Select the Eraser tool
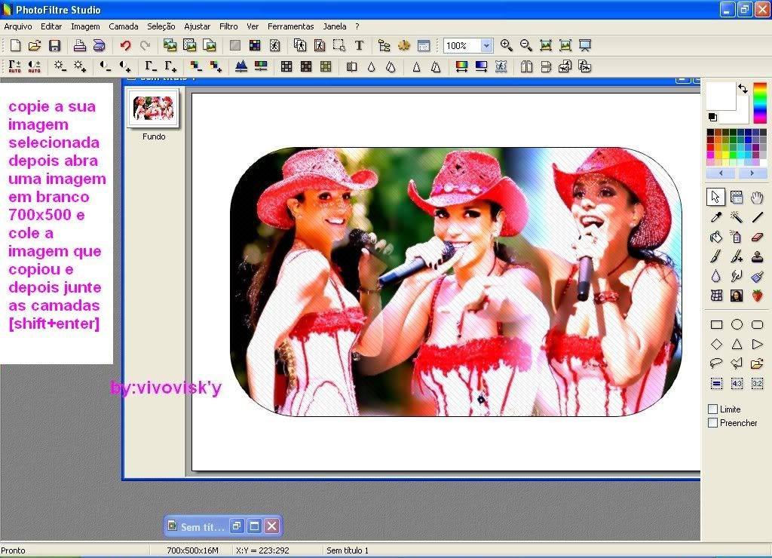Image resolution: width=772 pixels, height=558 pixels. pyautogui.click(x=758, y=237)
